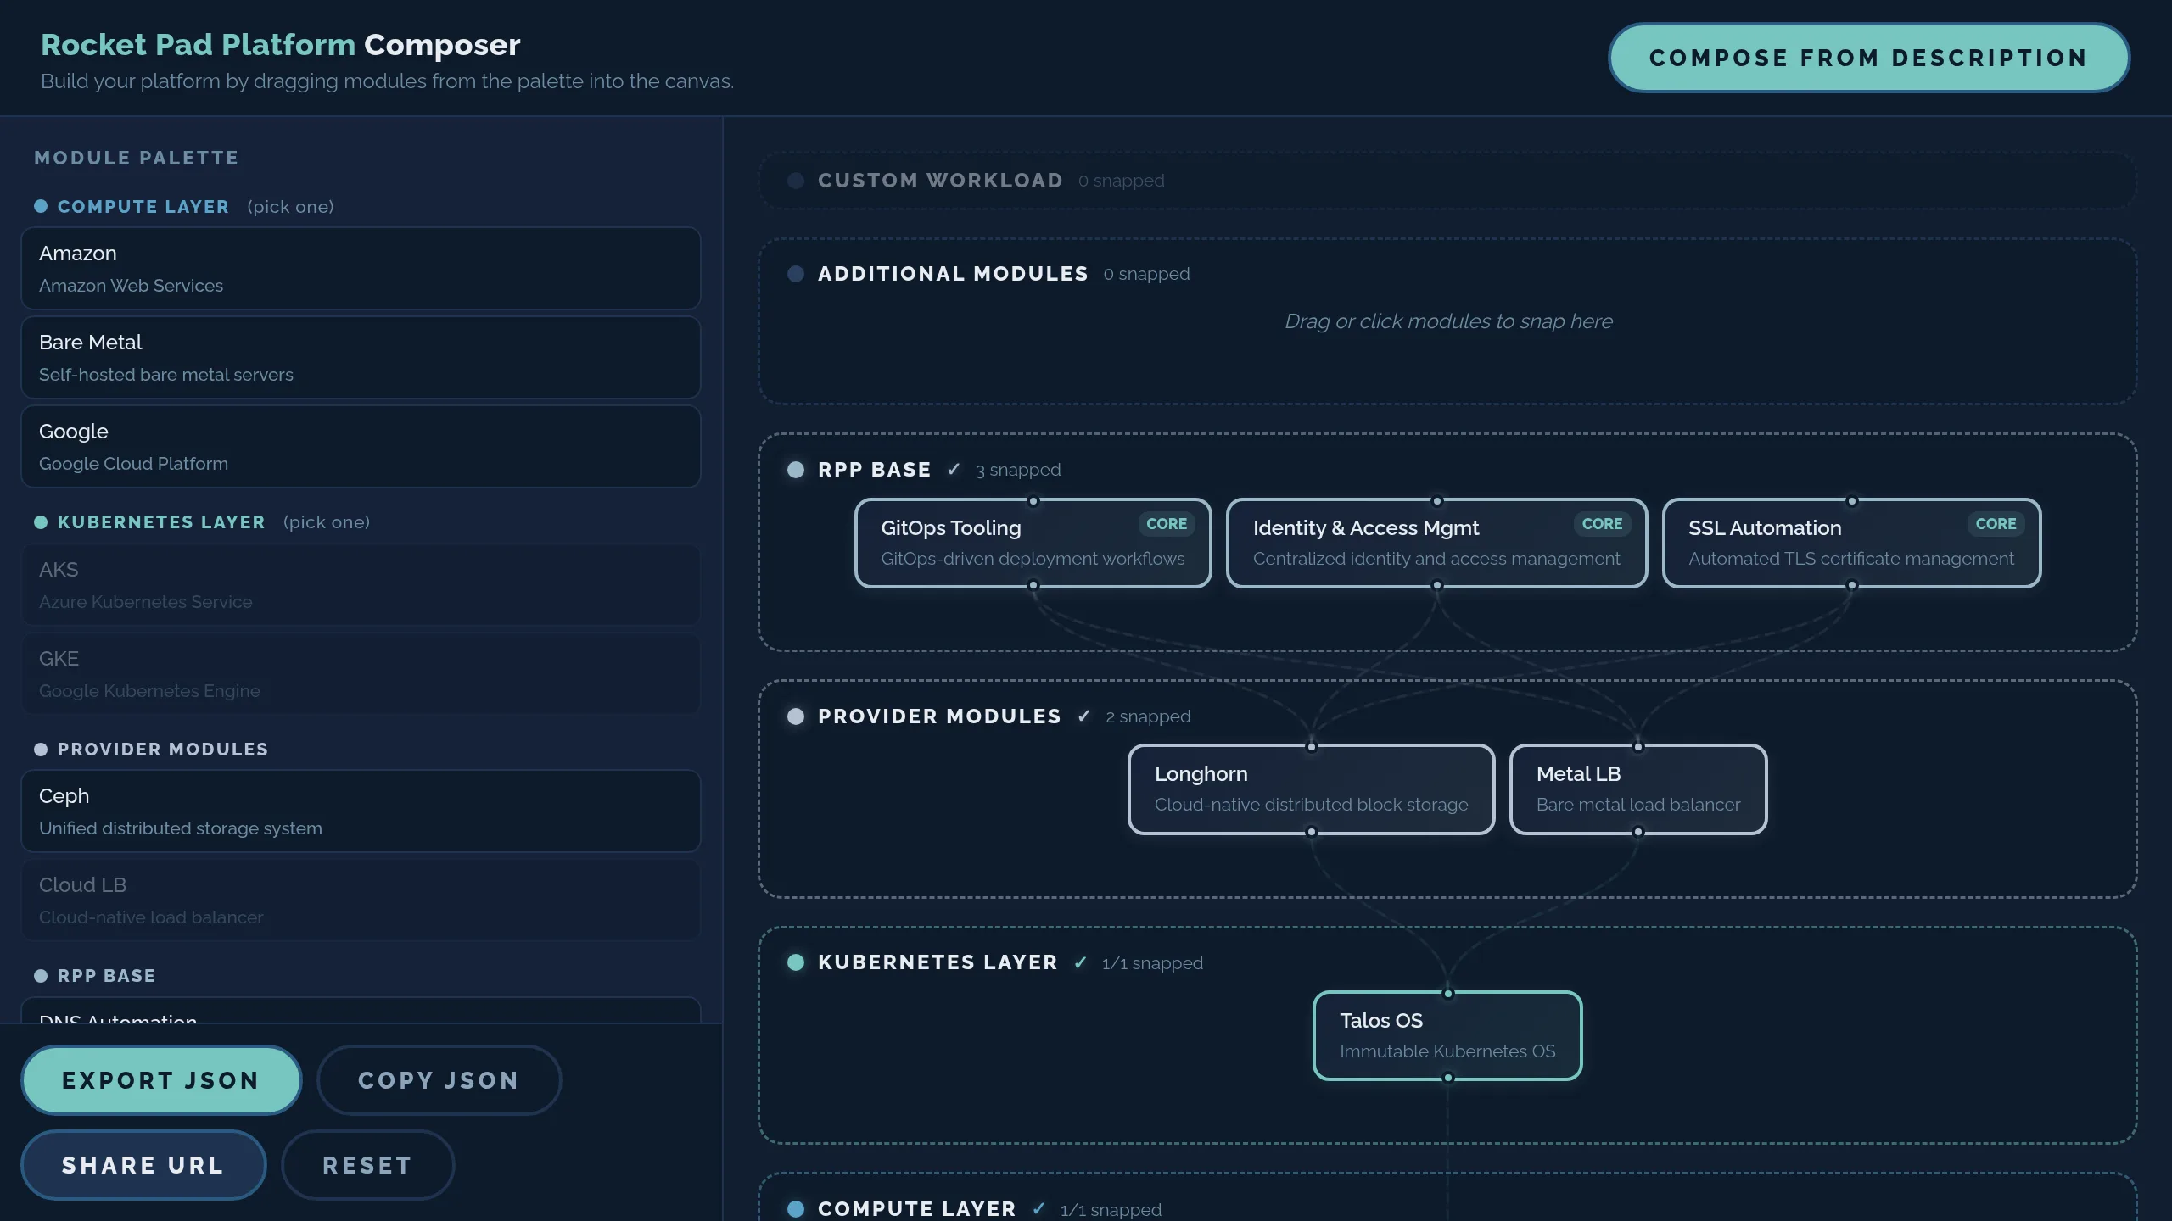Click the Share URL button
The image size is (2172, 1221).
[x=143, y=1165]
